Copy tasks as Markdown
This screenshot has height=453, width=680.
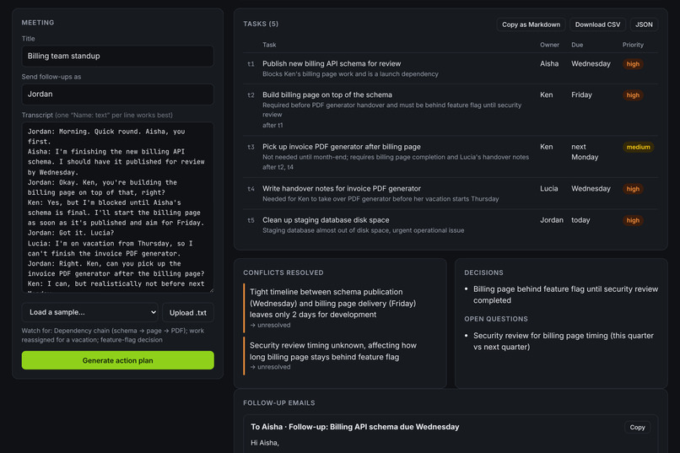coord(531,24)
